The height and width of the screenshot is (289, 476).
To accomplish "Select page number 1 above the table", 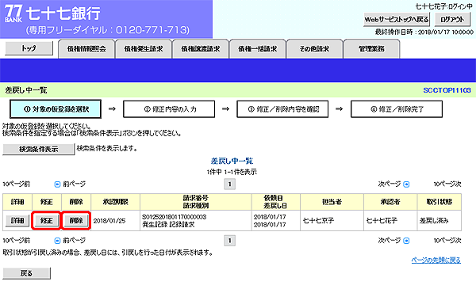I will [x=230, y=184].
